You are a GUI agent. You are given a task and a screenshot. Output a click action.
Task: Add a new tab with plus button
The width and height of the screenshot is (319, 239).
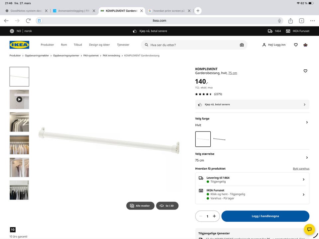pos(198,11)
